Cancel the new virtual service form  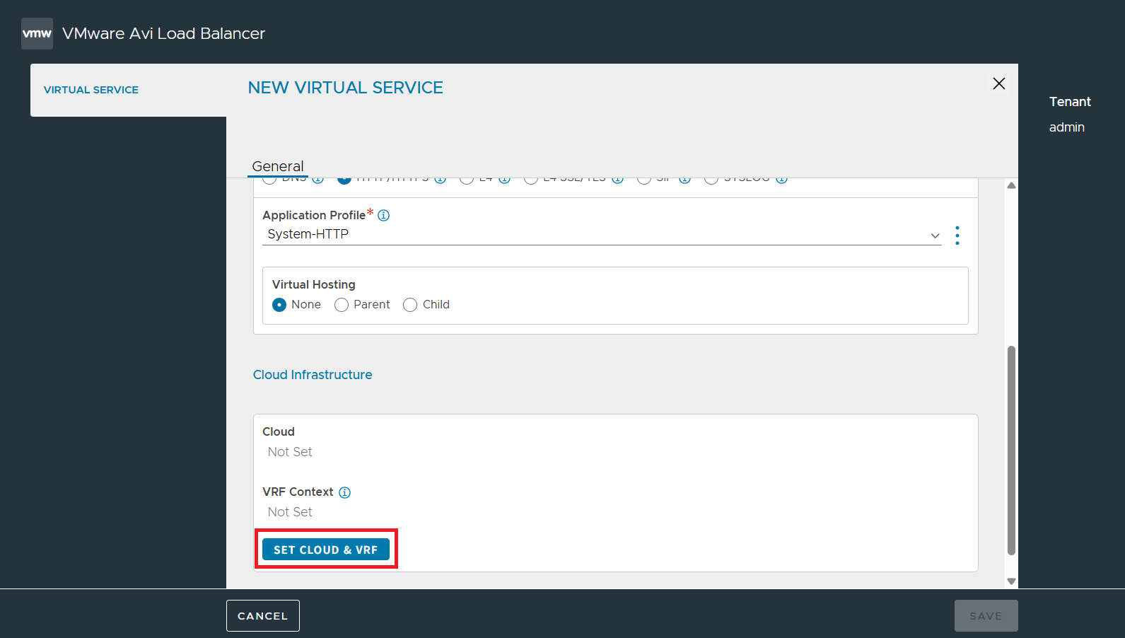(x=263, y=615)
